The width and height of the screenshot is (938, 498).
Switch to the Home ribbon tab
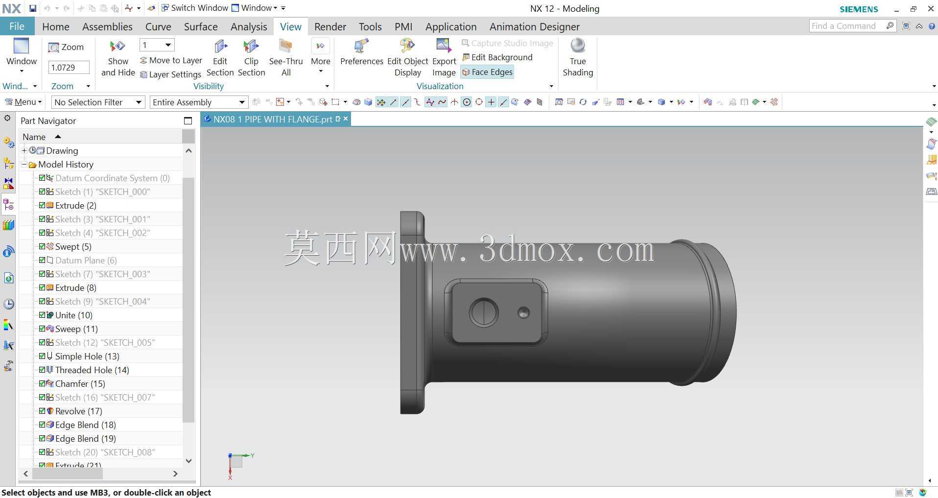[56, 26]
